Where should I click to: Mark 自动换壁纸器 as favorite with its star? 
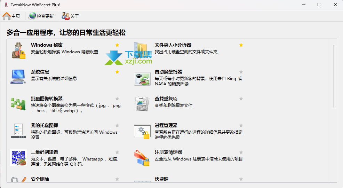[x=241, y=72]
